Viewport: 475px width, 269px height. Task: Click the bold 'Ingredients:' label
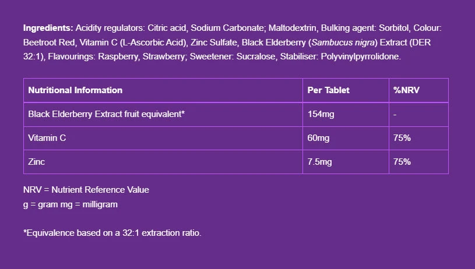pyautogui.click(x=48, y=28)
